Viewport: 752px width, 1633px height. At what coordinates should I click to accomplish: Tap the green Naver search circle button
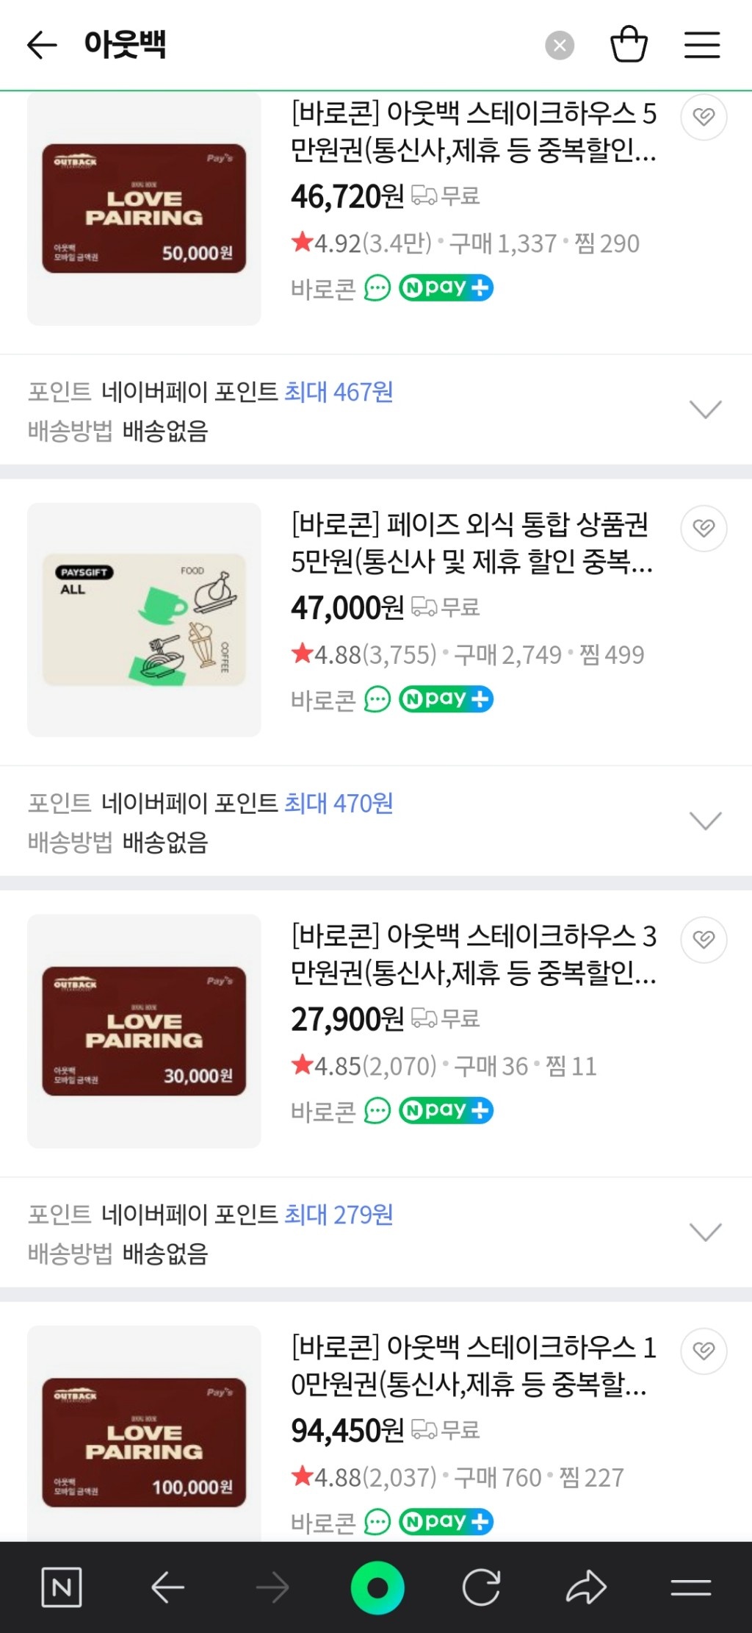pos(377,1588)
